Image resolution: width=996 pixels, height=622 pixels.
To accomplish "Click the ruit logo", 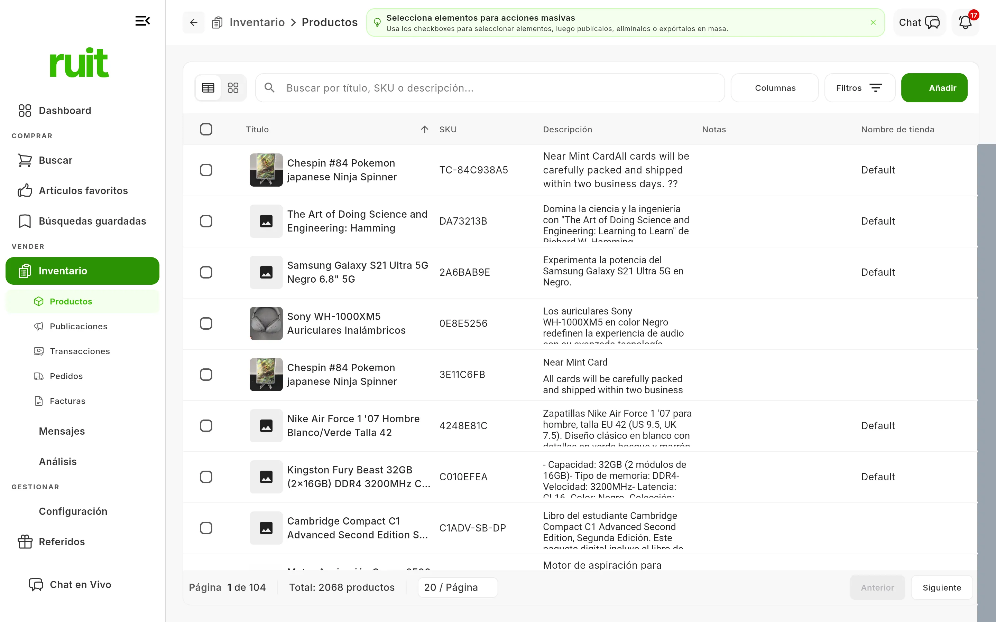I will [x=80, y=63].
